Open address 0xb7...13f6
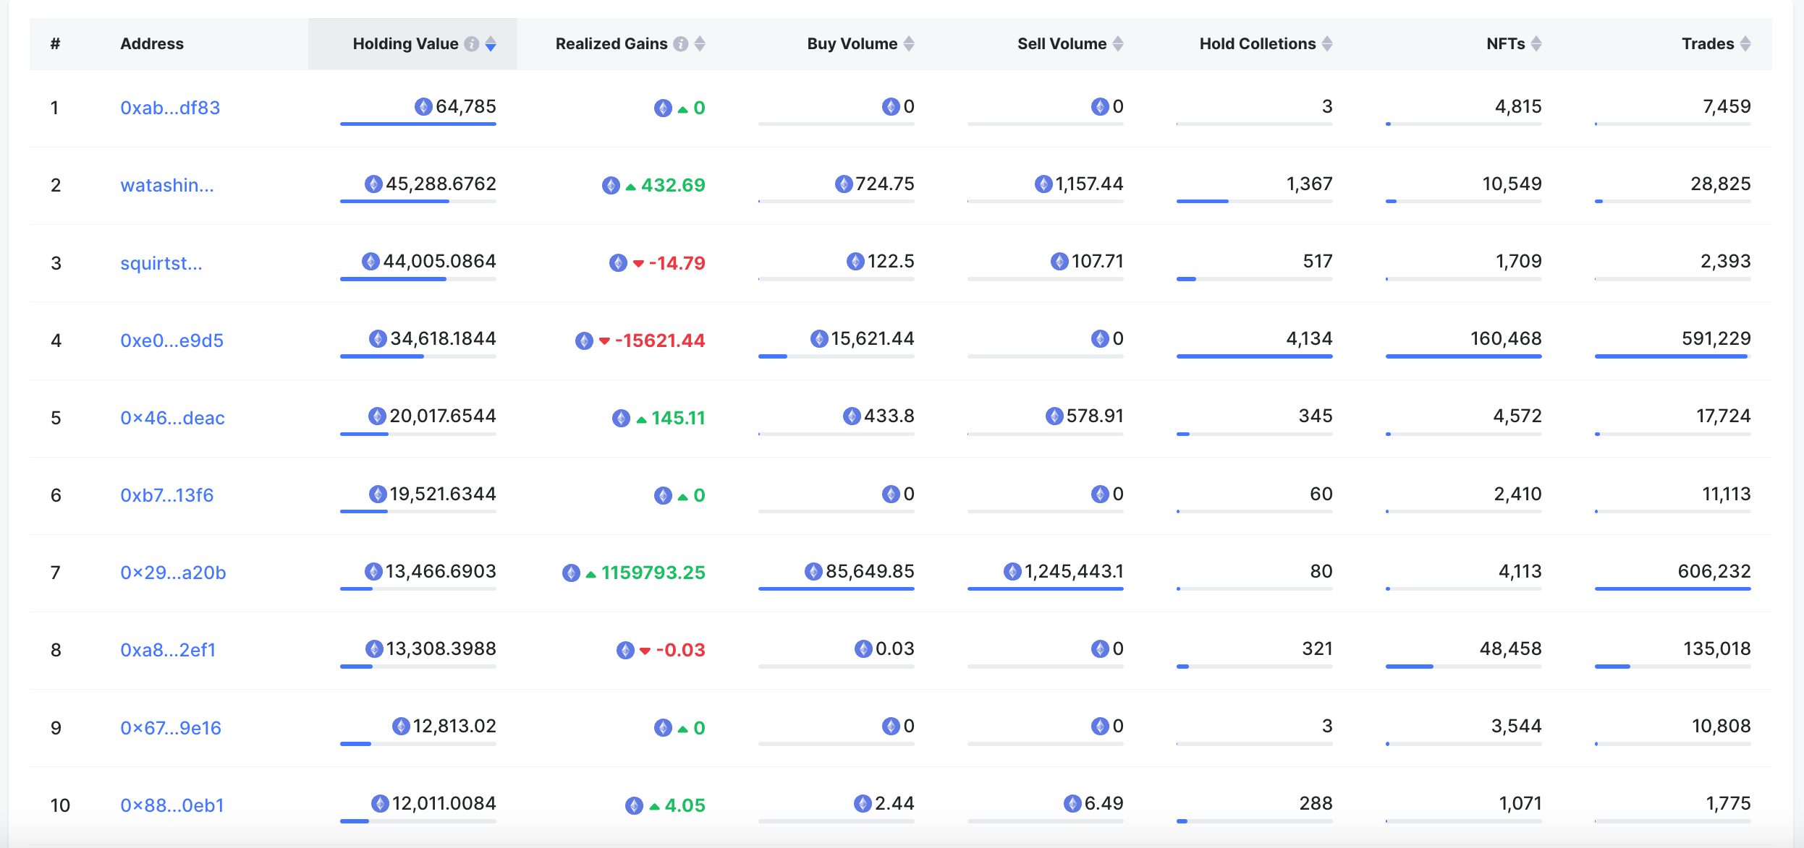The image size is (1804, 848). click(167, 495)
